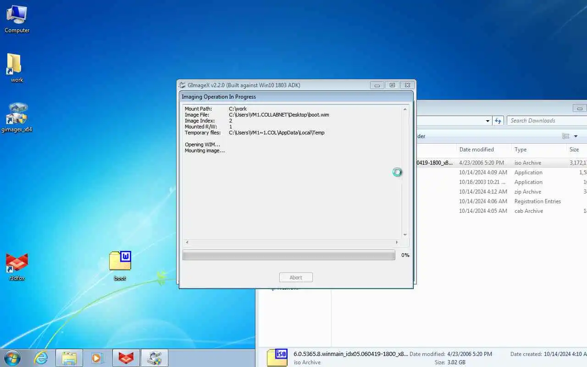Open the work folder shortcut on desktop
The height and width of the screenshot is (367, 587).
tap(15, 67)
